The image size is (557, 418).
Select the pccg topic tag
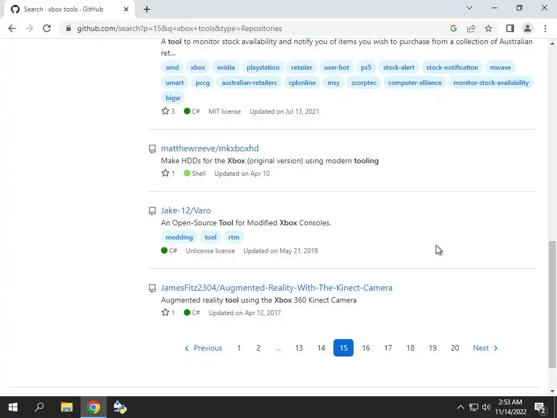[202, 83]
